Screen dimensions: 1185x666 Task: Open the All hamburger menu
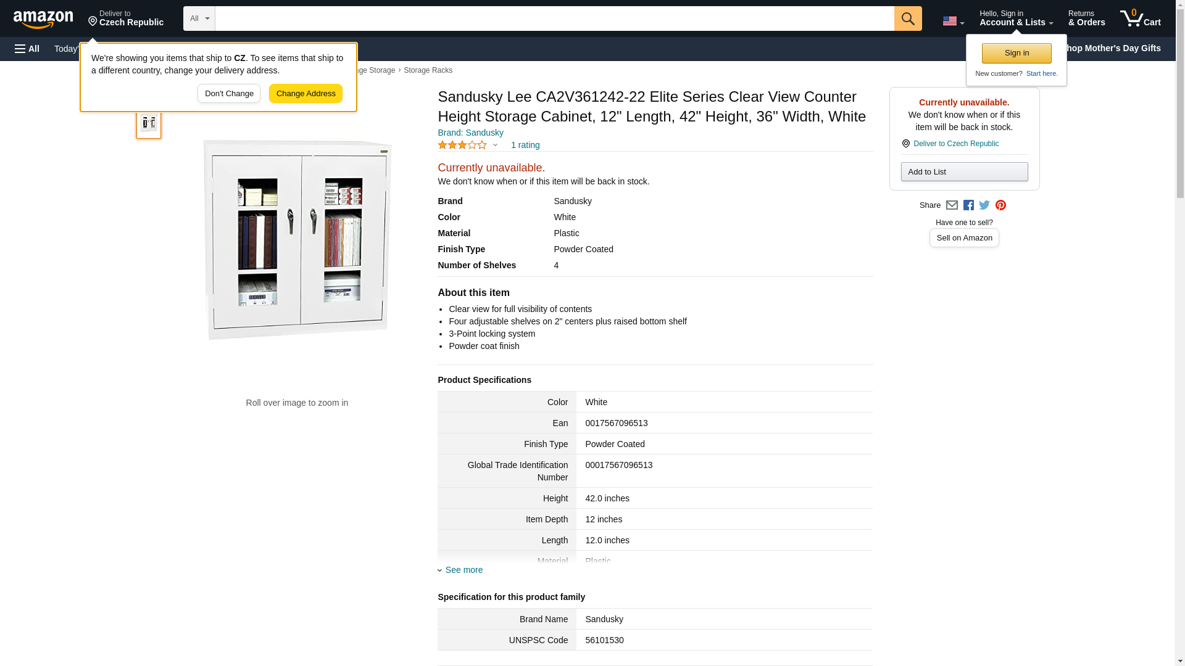click(27, 49)
